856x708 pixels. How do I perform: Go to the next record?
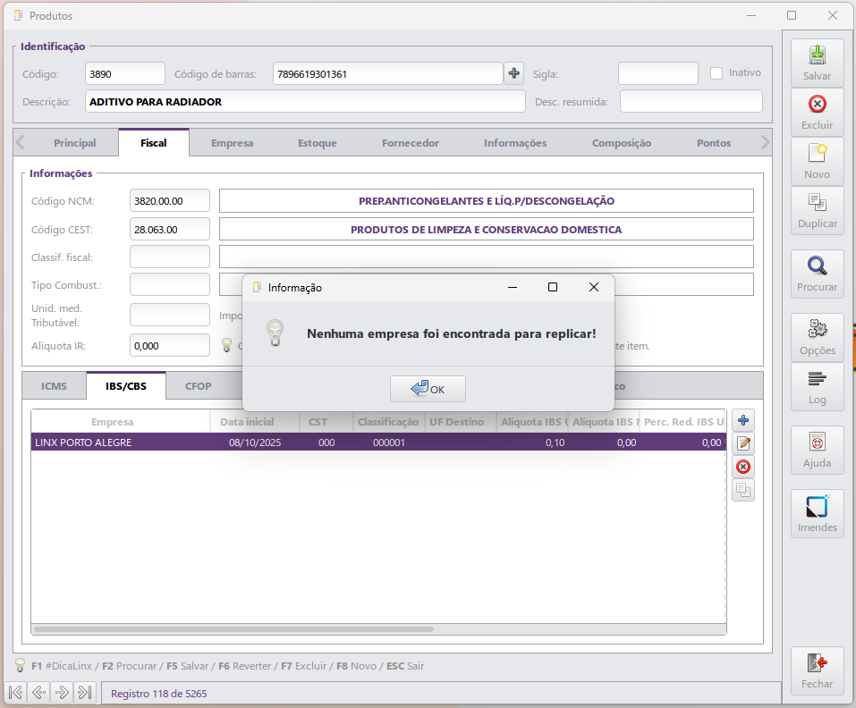point(62,693)
